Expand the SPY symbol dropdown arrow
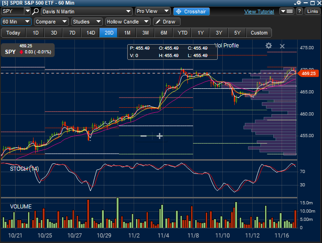Screen dimensions: 322x243 tap(27, 11)
